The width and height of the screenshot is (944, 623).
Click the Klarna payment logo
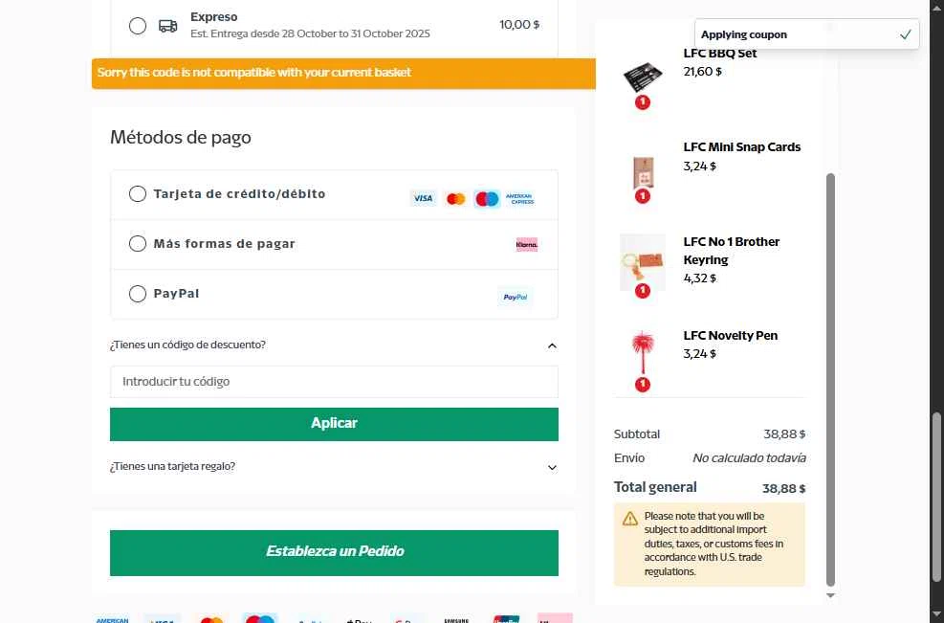[x=526, y=244]
